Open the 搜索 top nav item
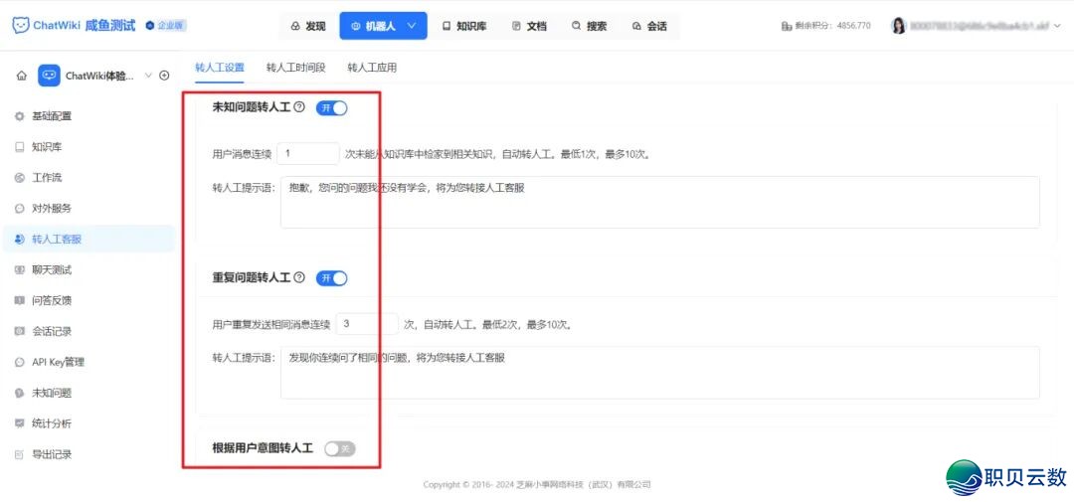The height and width of the screenshot is (502, 1074). pyautogui.click(x=589, y=26)
